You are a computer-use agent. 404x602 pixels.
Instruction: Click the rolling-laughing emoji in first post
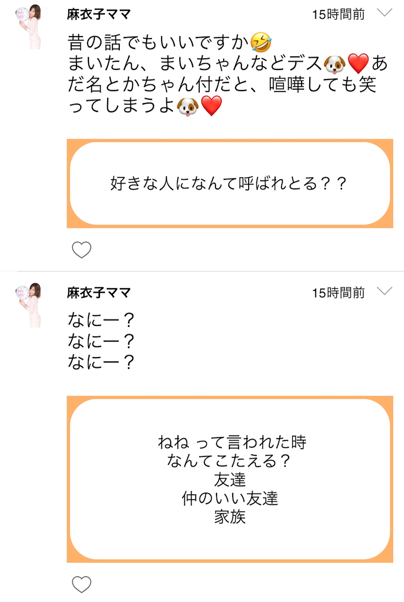click(261, 43)
